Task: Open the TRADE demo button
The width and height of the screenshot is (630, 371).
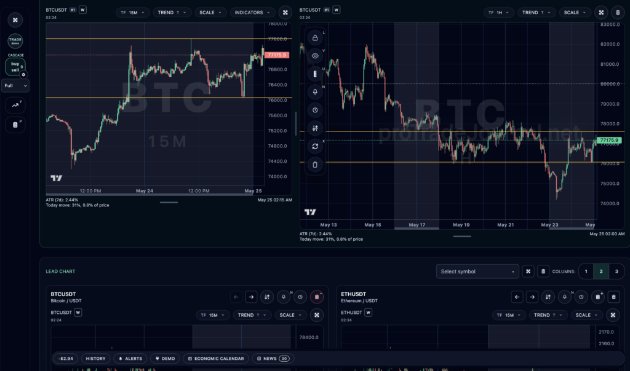Action: (15, 41)
